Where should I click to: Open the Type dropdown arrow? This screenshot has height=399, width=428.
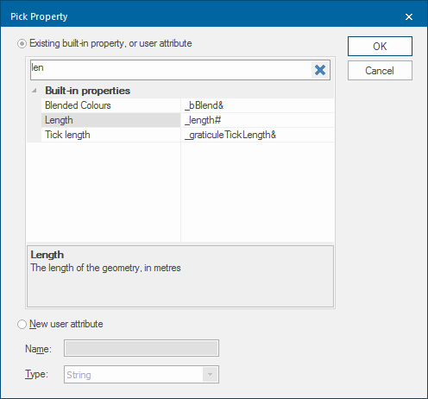[210, 374]
